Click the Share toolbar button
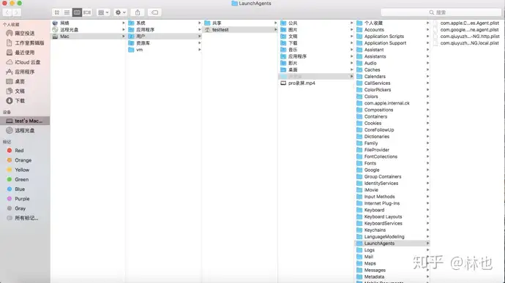505x283 pixels. click(x=138, y=12)
